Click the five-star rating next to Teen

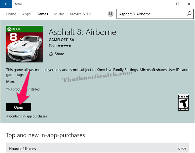65,46
